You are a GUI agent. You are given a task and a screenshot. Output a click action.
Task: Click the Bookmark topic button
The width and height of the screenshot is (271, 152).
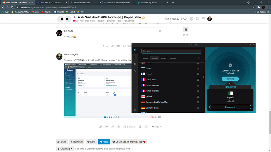click(x=77, y=142)
